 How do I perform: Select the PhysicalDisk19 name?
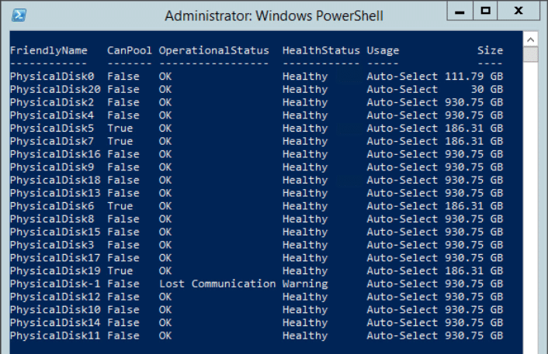(55, 271)
